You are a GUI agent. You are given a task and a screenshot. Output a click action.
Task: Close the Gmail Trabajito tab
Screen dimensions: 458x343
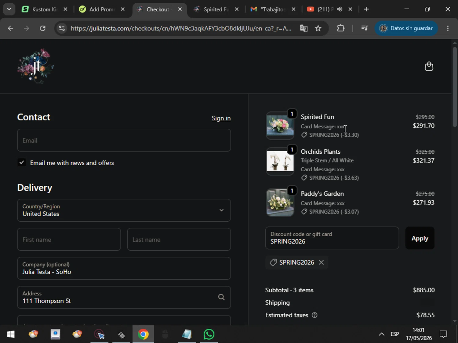tap(293, 9)
